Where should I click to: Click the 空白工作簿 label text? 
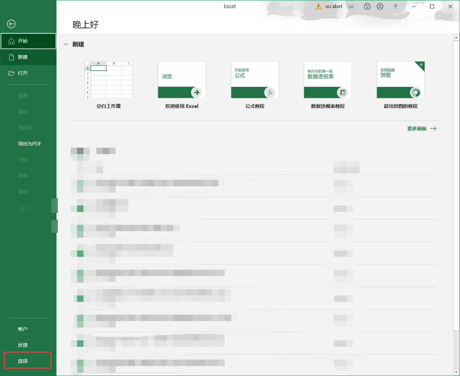point(108,106)
